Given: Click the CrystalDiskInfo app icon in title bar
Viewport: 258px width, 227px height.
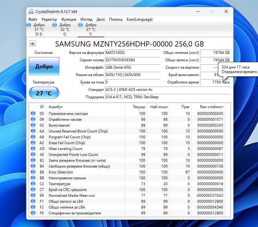Looking at the screenshot, I should [x=31, y=11].
